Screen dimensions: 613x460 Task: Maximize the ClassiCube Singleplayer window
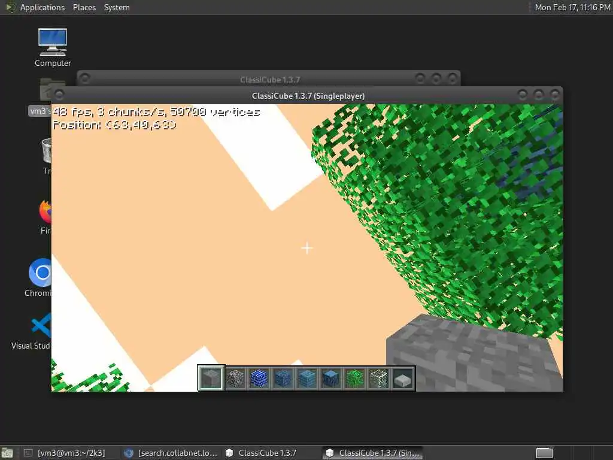[x=538, y=95]
